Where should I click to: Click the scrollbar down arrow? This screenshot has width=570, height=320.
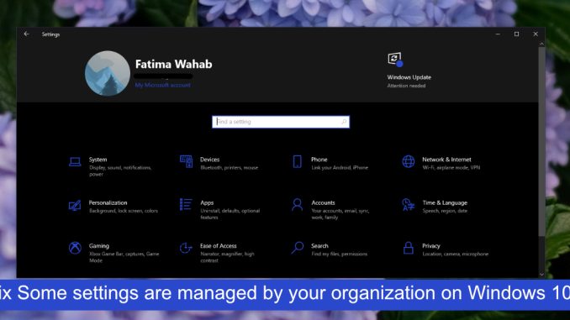[x=541, y=275]
